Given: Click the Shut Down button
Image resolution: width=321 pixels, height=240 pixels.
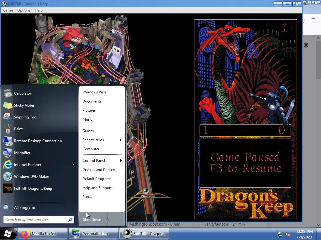Looking at the screenshot, I should (x=93, y=220).
